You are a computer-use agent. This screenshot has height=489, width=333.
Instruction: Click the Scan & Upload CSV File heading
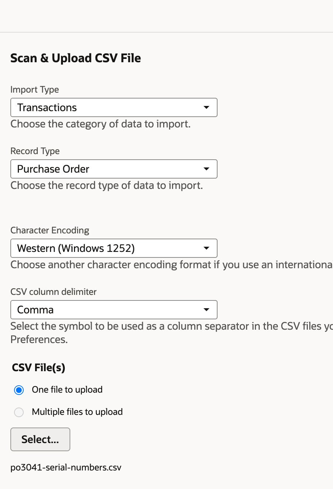pos(75,58)
